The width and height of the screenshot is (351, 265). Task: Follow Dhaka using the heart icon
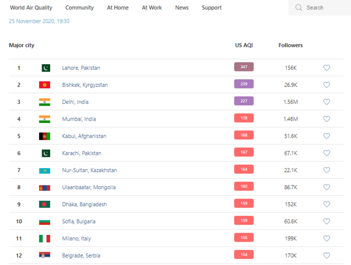point(327,204)
